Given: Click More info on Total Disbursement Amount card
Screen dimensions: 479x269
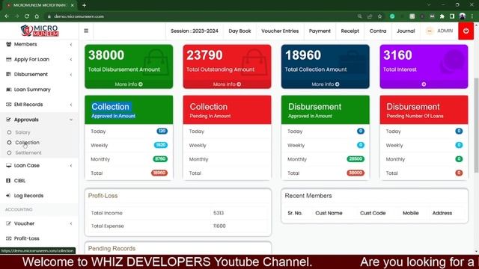Looking at the screenshot, I should 129,84.
